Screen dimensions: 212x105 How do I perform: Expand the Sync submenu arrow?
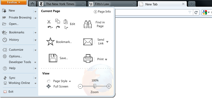(36, 78)
